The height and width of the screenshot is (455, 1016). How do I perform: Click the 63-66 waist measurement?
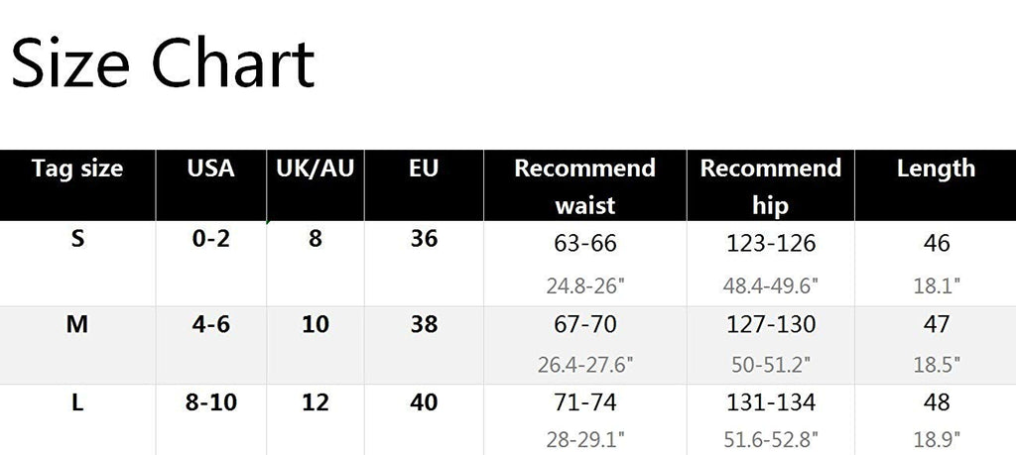click(x=584, y=243)
